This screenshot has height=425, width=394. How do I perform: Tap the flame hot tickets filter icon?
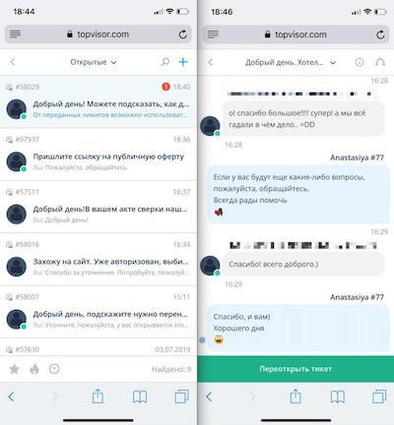(34, 369)
